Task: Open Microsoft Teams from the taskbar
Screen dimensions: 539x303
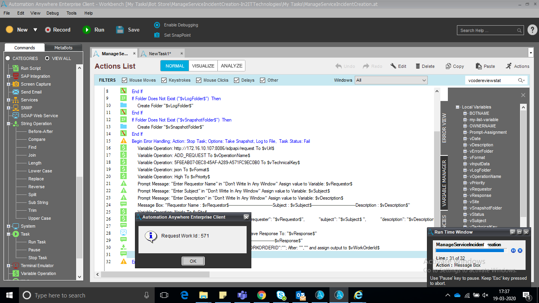Action: coord(242,295)
